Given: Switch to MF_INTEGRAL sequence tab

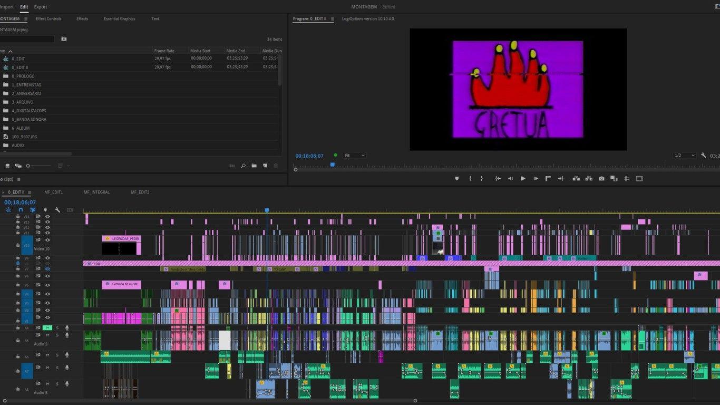Looking at the screenshot, I should [x=96, y=192].
